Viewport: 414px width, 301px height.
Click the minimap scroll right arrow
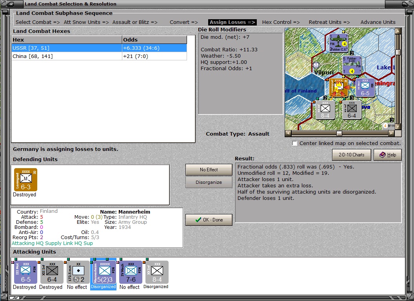coord(391,133)
